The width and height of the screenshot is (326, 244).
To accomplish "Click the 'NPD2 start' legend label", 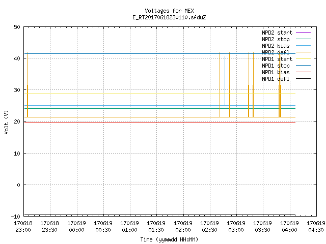I will click(277, 33).
